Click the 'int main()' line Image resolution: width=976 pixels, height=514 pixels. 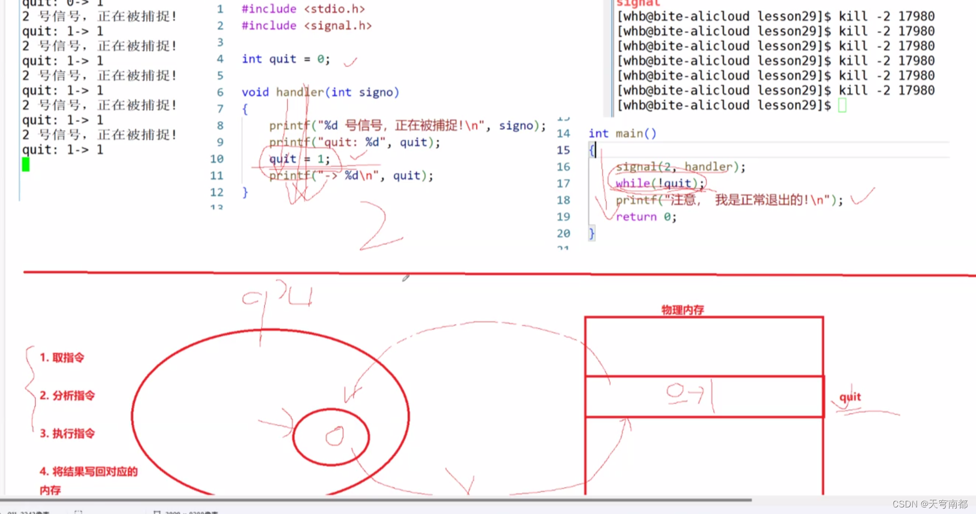pos(622,133)
